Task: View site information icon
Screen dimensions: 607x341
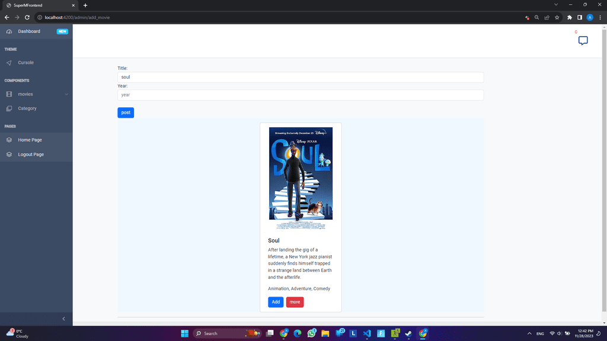Action: point(40,17)
